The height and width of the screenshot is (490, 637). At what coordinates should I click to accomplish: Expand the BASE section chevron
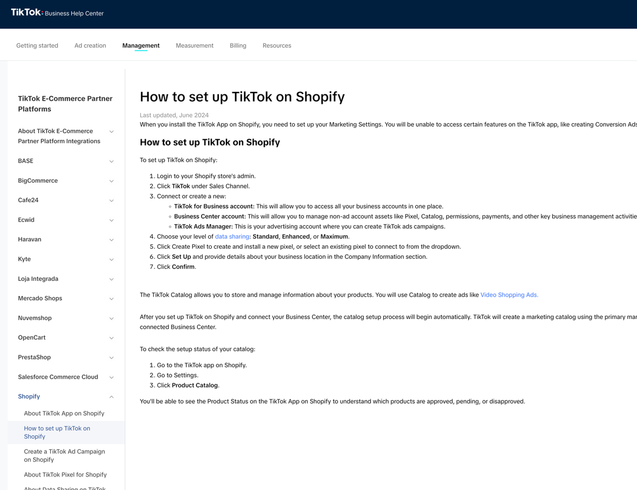pos(111,162)
